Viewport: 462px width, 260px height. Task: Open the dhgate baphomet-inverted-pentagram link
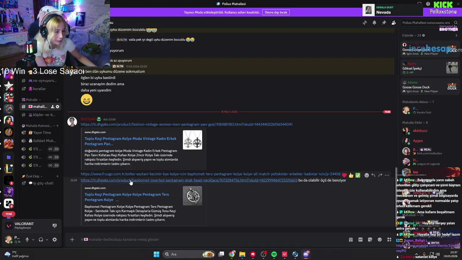click(189, 180)
